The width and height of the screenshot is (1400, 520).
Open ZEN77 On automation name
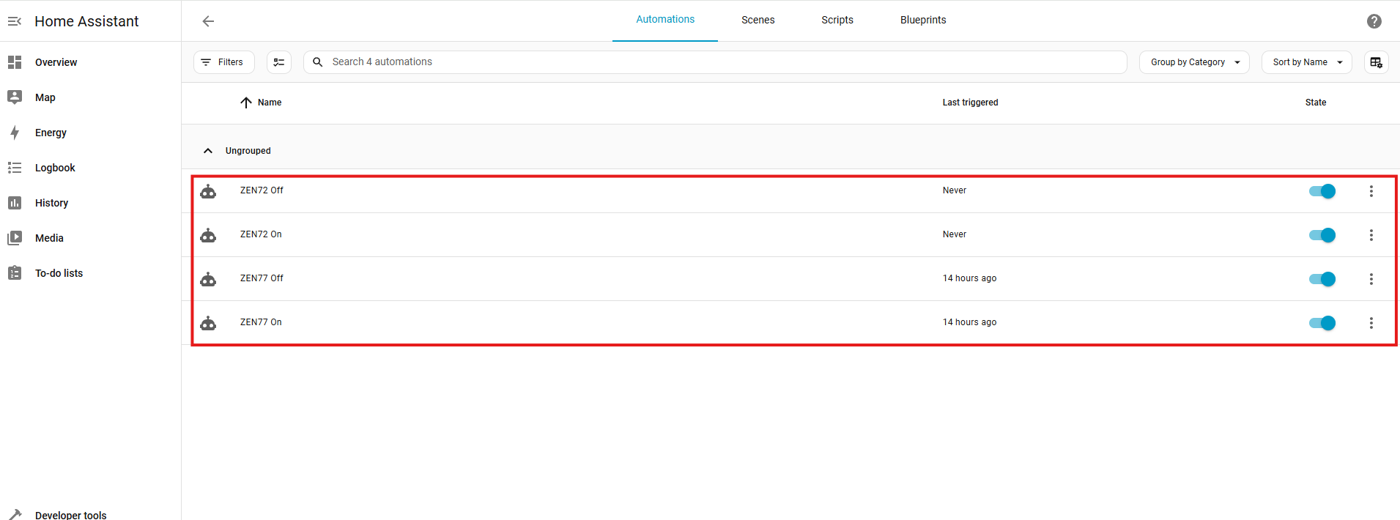[x=261, y=322]
